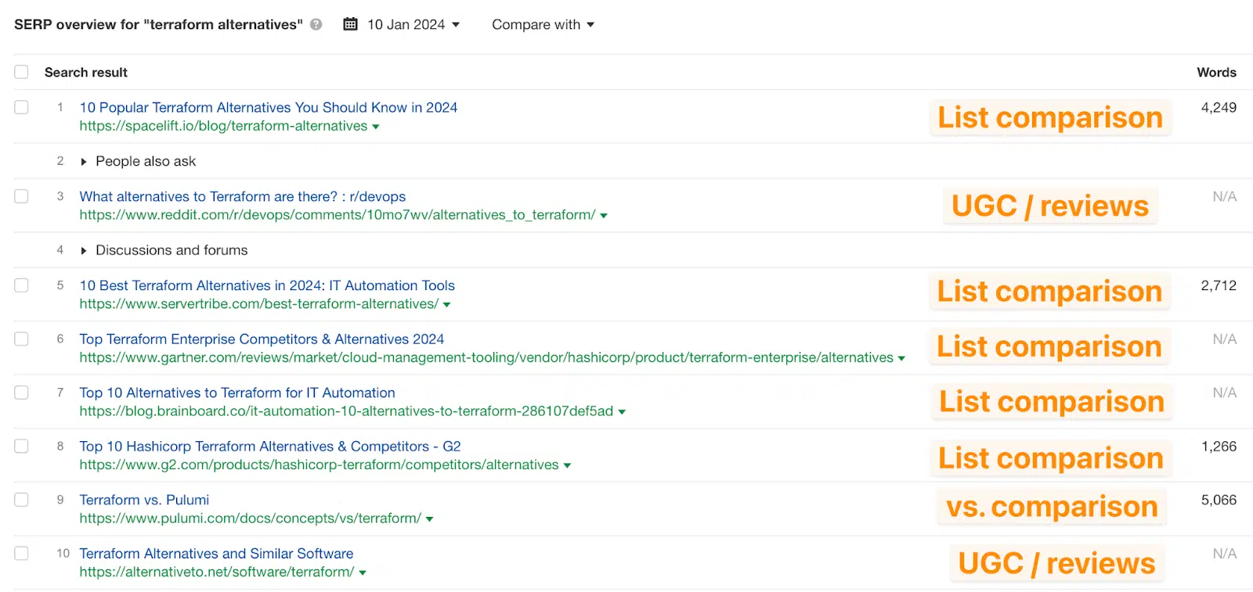Image resolution: width=1253 pixels, height=592 pixels.
Task: Open the 'Terraform vs. Pulumi' link
Action: 144,500
